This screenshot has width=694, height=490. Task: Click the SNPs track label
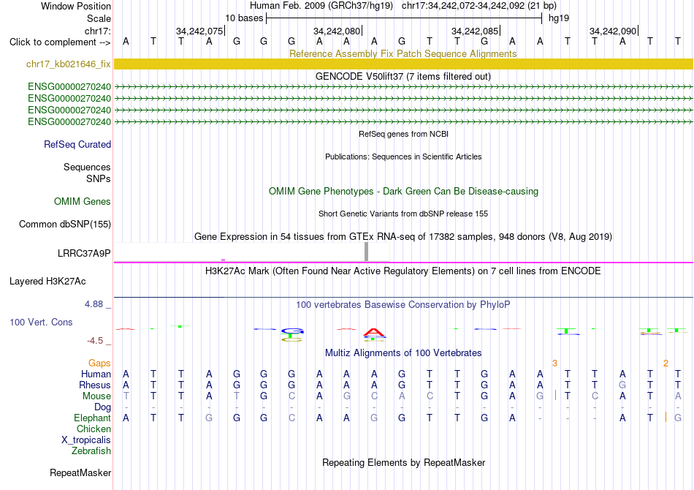(x=99, y=178)
